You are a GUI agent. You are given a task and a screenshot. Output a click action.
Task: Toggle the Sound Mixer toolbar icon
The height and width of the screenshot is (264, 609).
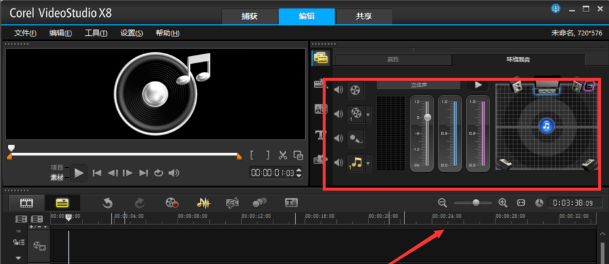(203, 203)
